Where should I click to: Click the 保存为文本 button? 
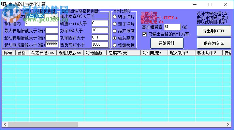pyautogui.click(x=214, y=43)
